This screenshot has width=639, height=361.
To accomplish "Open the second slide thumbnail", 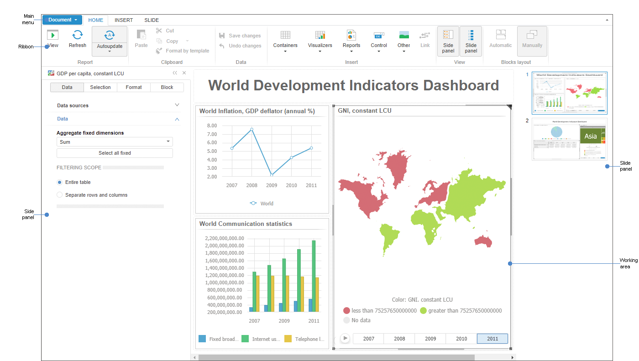I will point(570,140).
